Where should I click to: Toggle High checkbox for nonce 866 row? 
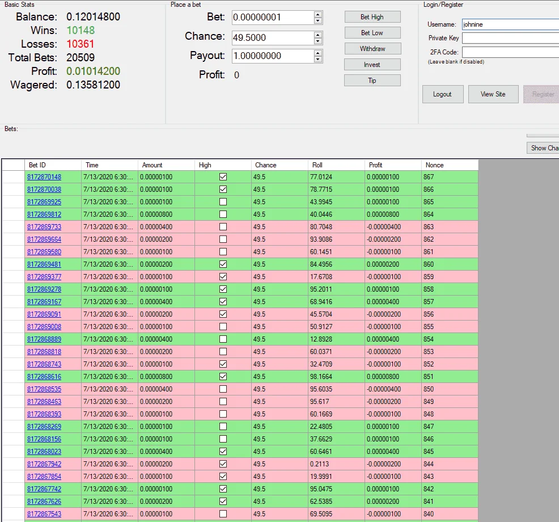[x=223, y=190]
